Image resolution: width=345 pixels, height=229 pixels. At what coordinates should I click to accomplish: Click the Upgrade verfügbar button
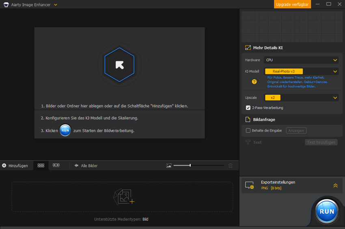[292, 4]
